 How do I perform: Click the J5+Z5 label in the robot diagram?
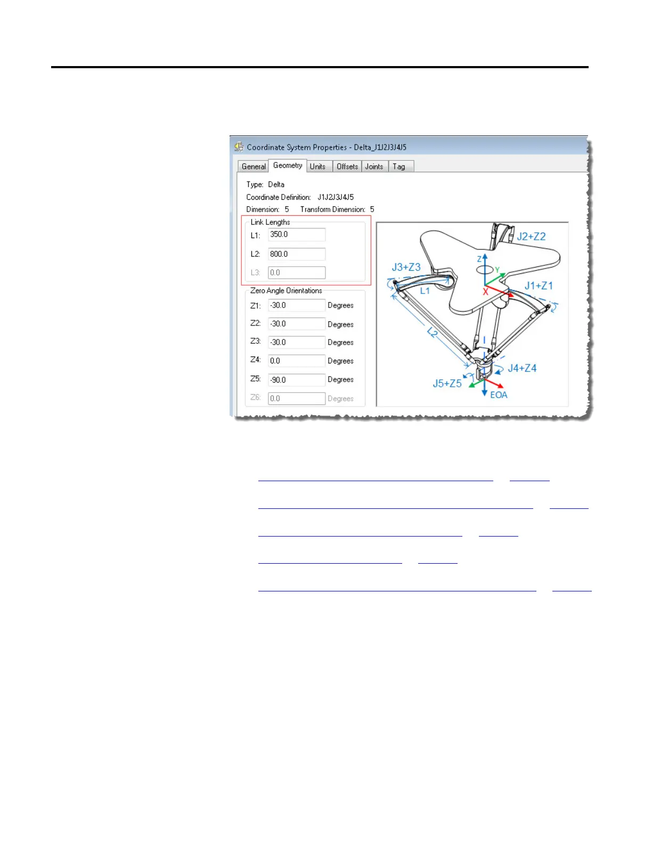(x=447, y=384)
